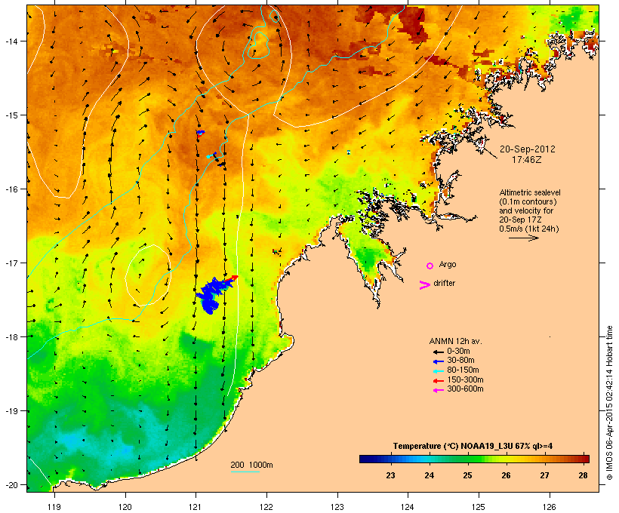Image resolution: width=619 pixels, height=513 pixels.
Task: Click the date label 20-Sep-2012
Action: (x=527, y=149)
